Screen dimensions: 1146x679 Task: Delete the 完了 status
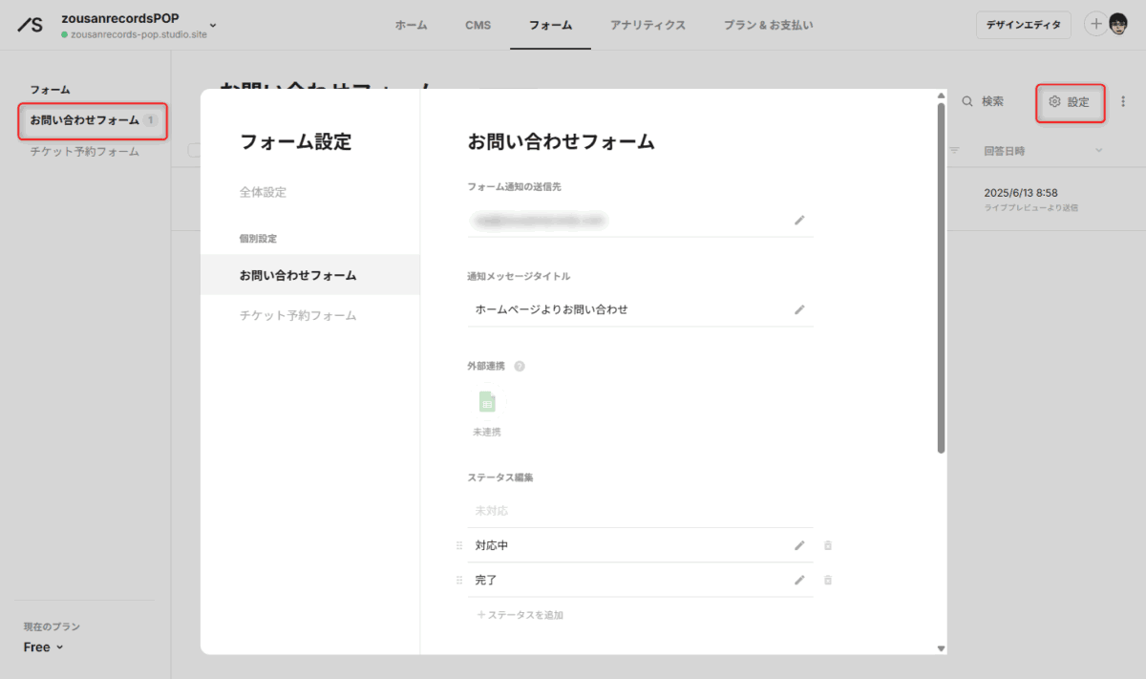[828, 580]
